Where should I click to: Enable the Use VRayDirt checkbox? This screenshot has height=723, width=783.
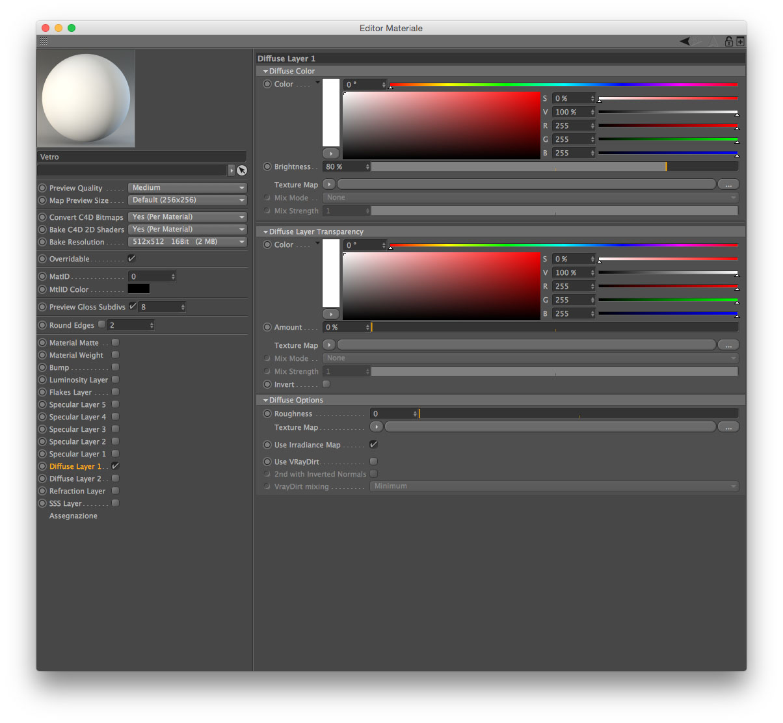point(373,462)
